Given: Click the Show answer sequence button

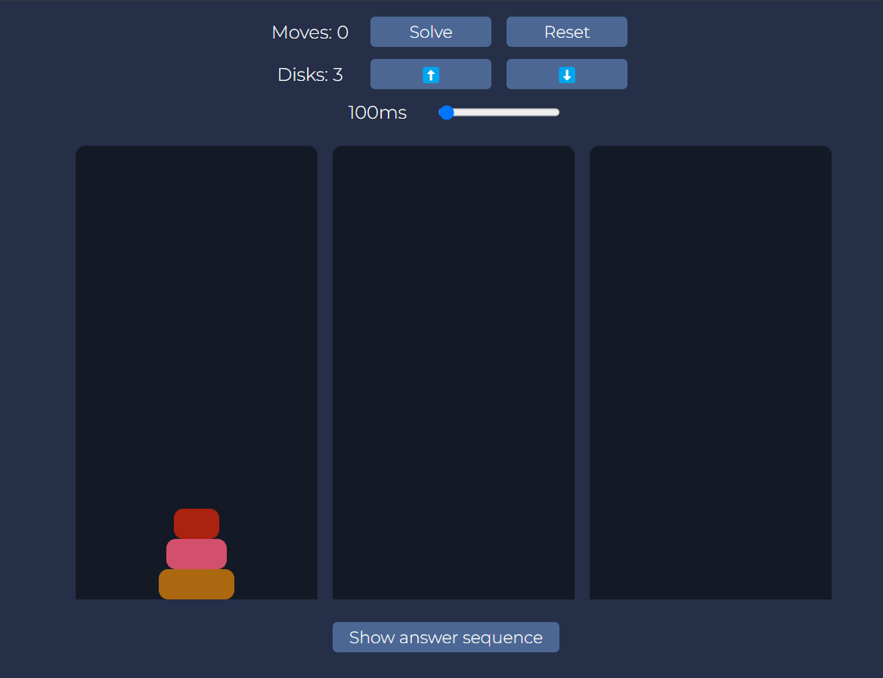Looking at the screenshot, I should 446,637.
